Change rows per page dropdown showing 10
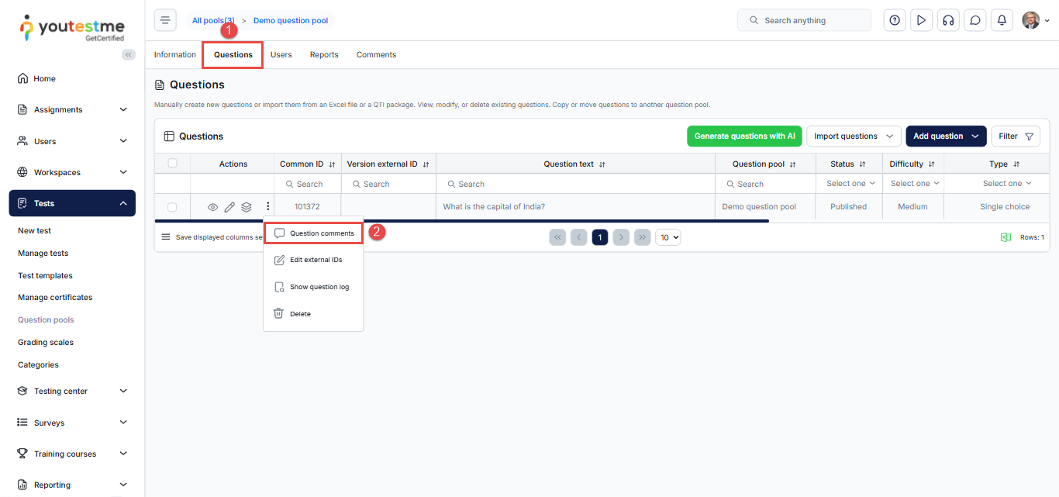Image resolution: width=1059 pixels, height=497 pixels. (667, 237)
